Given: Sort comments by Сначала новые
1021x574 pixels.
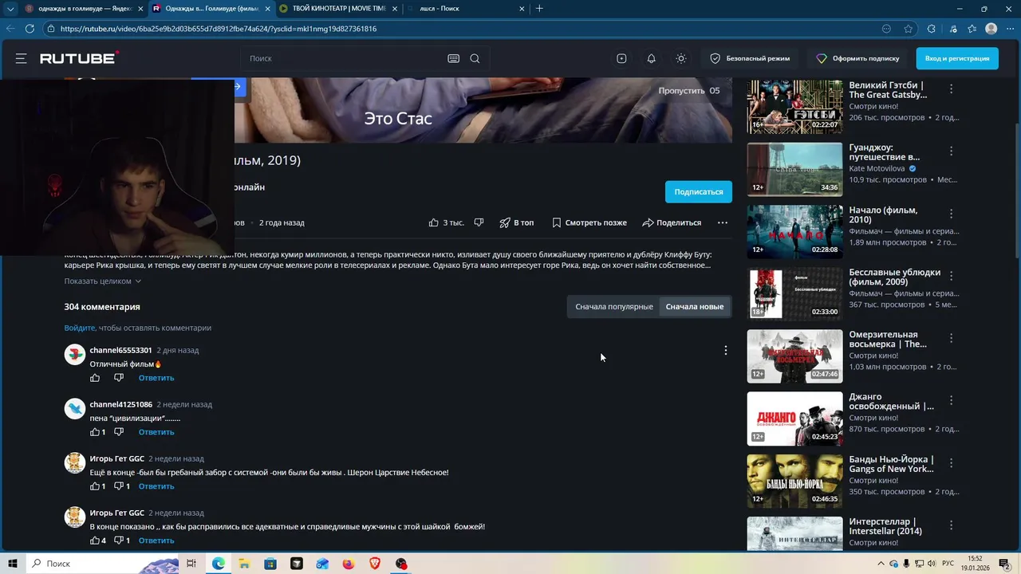Looking at the screenshot, I should click(695, 306).
